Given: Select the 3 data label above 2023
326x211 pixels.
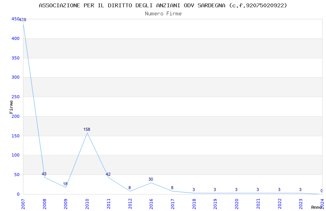Looking at the screenshot, I should [300, 190].
